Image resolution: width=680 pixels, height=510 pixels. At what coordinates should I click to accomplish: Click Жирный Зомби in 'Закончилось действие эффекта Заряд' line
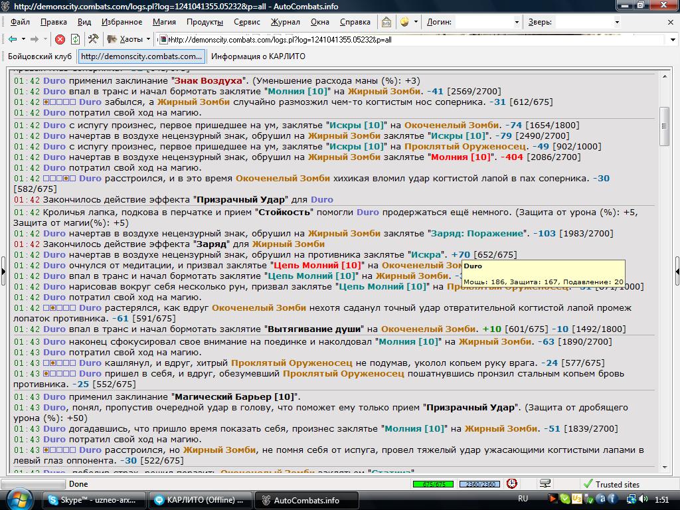tap(288, 244)
